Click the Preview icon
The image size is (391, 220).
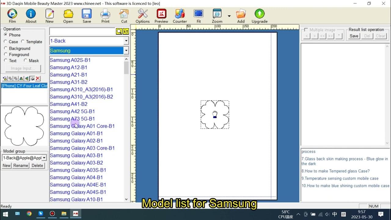(x=161, y=14)
